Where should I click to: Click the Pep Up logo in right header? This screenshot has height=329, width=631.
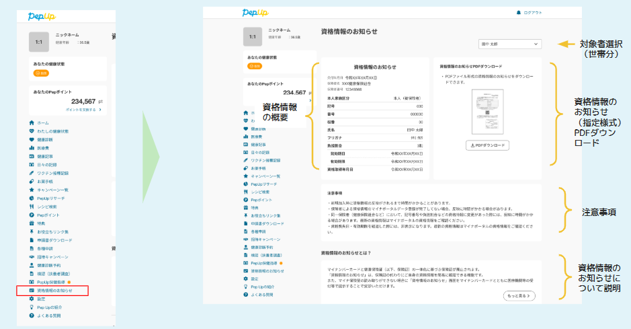pyautogui.click(x=255, y=13)
